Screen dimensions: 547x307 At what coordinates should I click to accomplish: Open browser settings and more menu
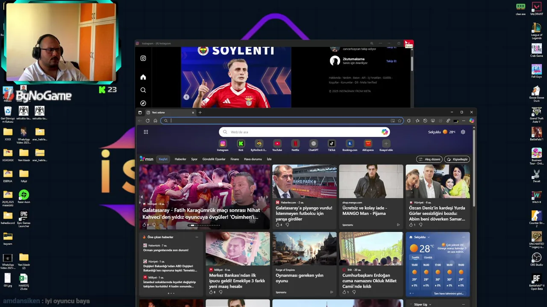click(x=463, y=121)
